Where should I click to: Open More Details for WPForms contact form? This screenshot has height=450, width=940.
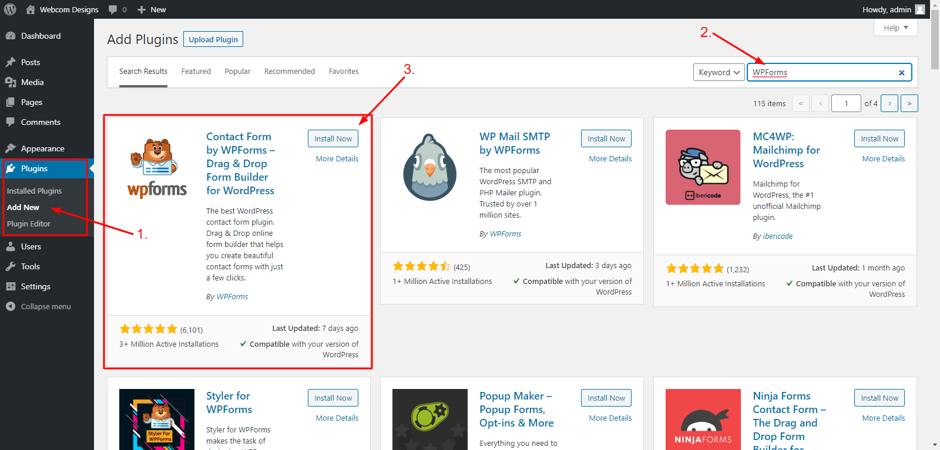337,159
